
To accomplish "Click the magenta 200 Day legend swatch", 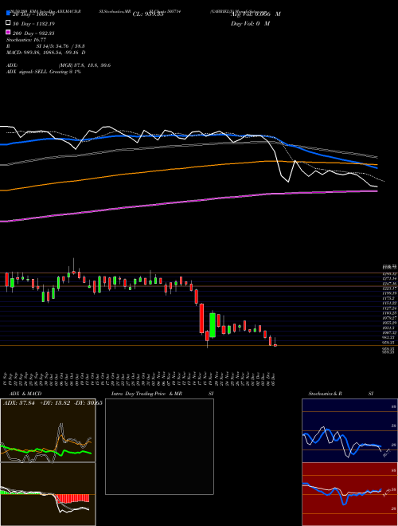I will pos(8,32).
